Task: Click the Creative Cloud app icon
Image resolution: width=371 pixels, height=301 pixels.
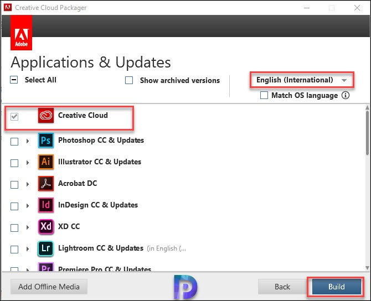Action: [46, 116]
